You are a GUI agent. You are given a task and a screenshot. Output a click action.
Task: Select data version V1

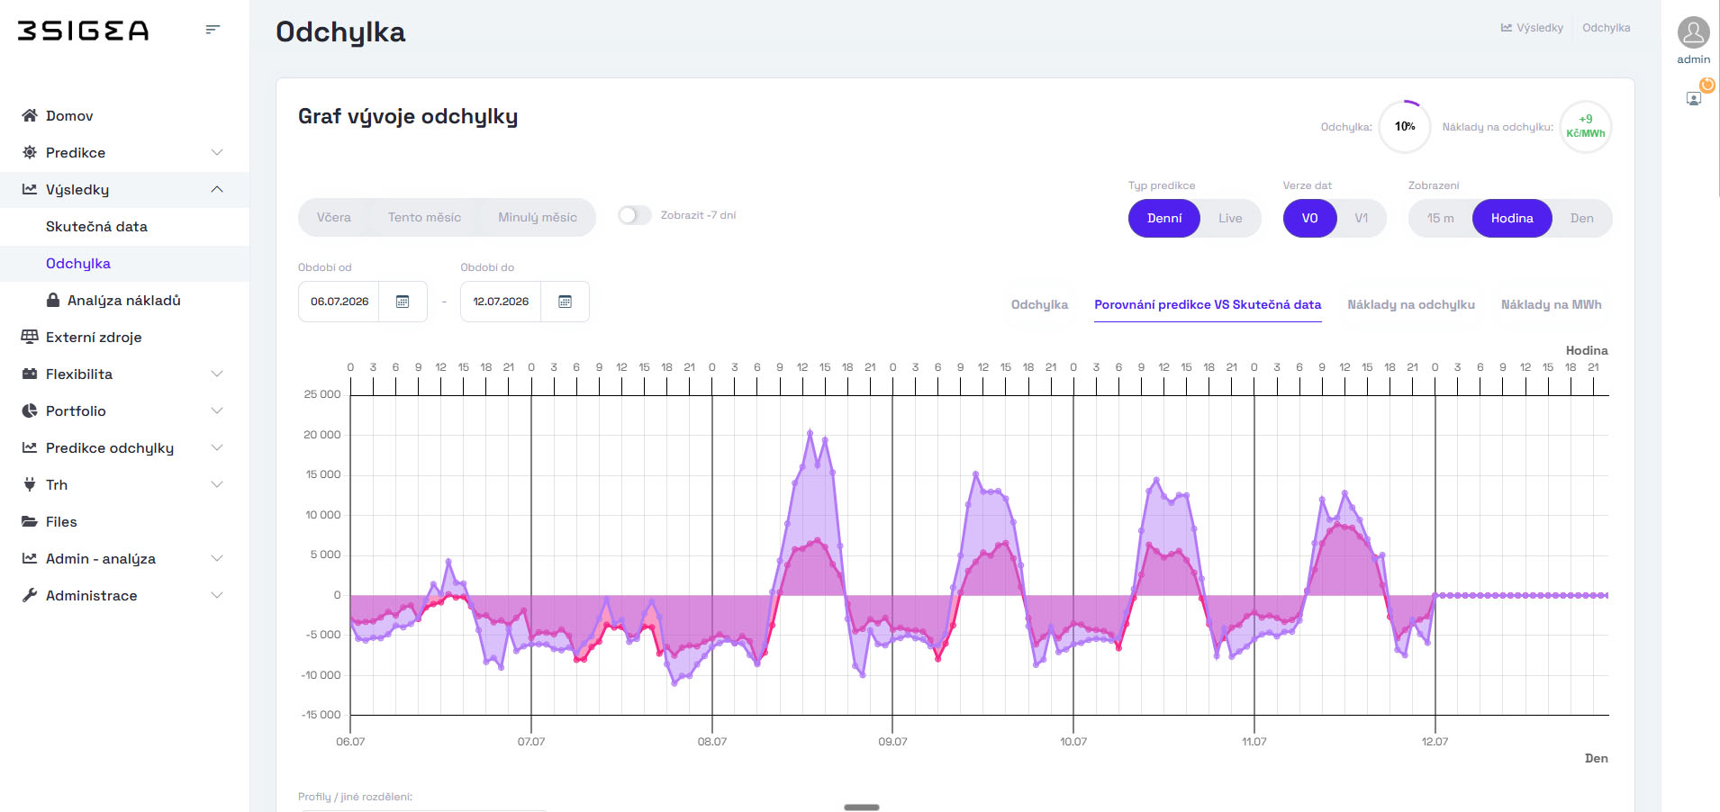[x=1361, y=218]
